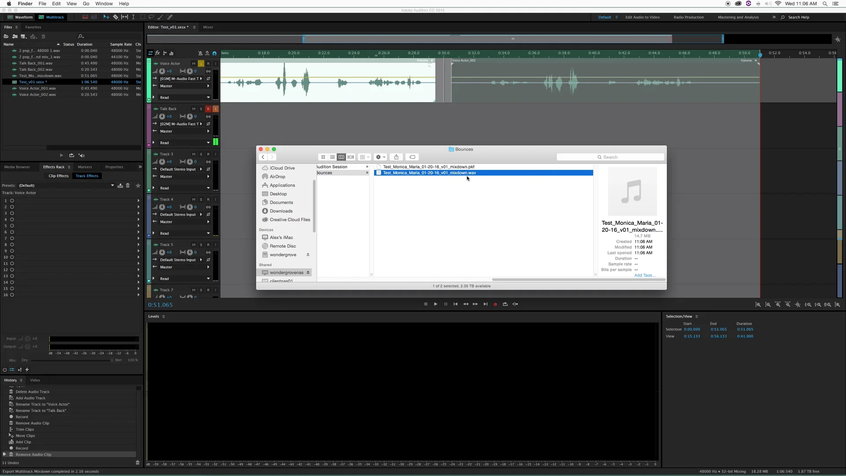Click Add Tags link in Finder preview
The width and height of the screenshot is (846, 476).
point(645,275)
